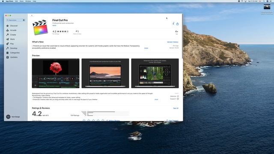Click the Ratings & Reviews heading

tap(41, 108)
